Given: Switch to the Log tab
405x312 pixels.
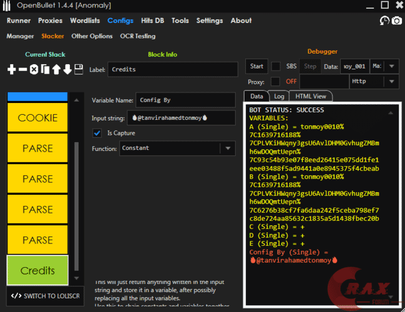Looking at the screenshot, I should [x=279, y=96].
